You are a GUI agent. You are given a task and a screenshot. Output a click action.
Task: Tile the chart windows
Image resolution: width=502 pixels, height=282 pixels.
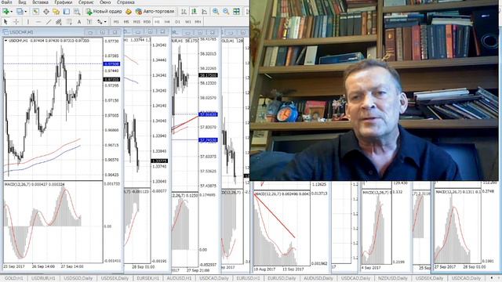point(237,12)
